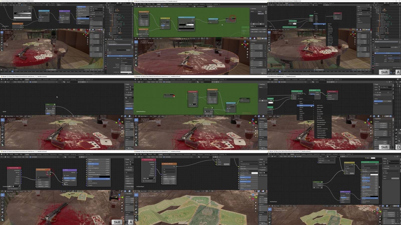Click black Emission color swatch in Noise Texture frame
The image size is (401, 225).
coord(105,177)
